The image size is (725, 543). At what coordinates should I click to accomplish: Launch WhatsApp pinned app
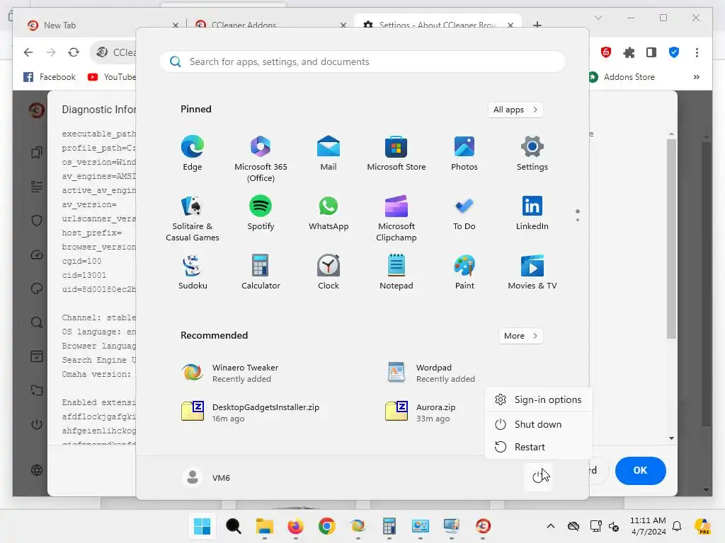point(329,214)
